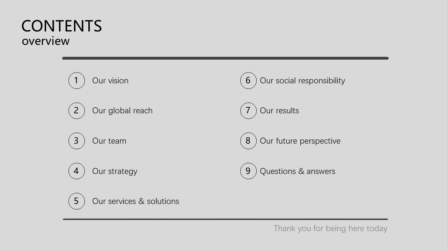Select the "Our results" item
The height and width of the screenshot is (251, 447).
(x=279, y=111)
